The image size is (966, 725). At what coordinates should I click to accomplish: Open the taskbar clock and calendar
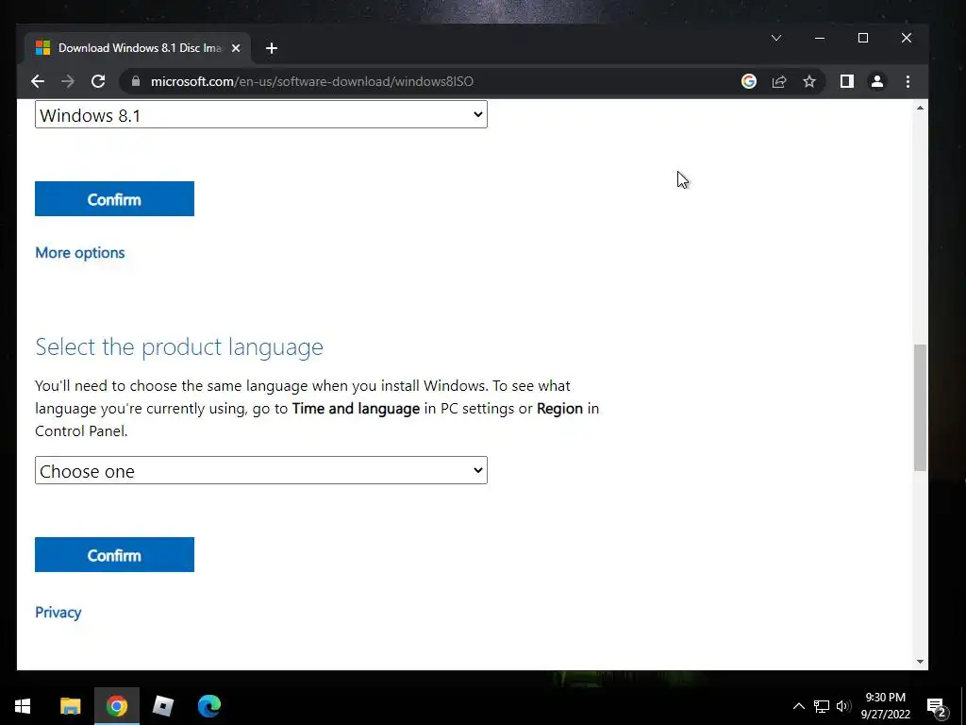tap(885, 706)
